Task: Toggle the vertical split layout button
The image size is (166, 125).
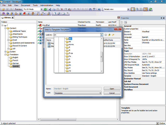Action: [141, 9]
